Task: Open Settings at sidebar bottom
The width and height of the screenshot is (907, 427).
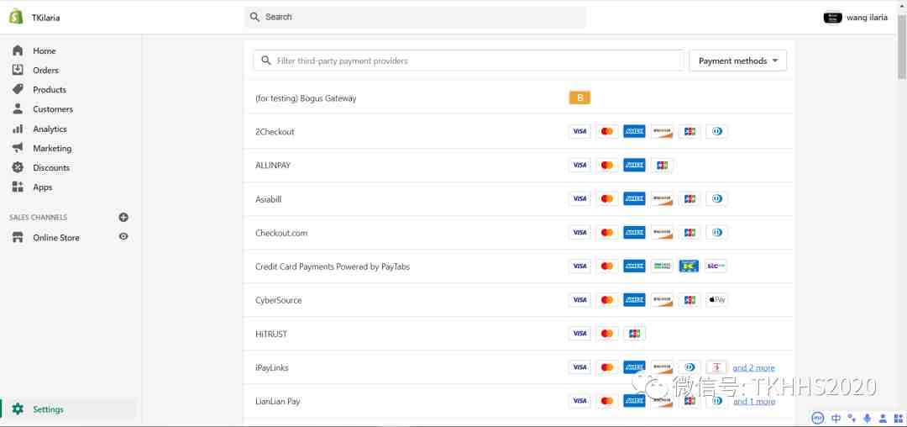Action: click(48, 409)
